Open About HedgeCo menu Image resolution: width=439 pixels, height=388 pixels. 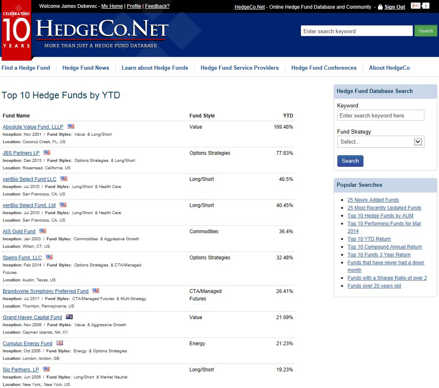point(390,68)
